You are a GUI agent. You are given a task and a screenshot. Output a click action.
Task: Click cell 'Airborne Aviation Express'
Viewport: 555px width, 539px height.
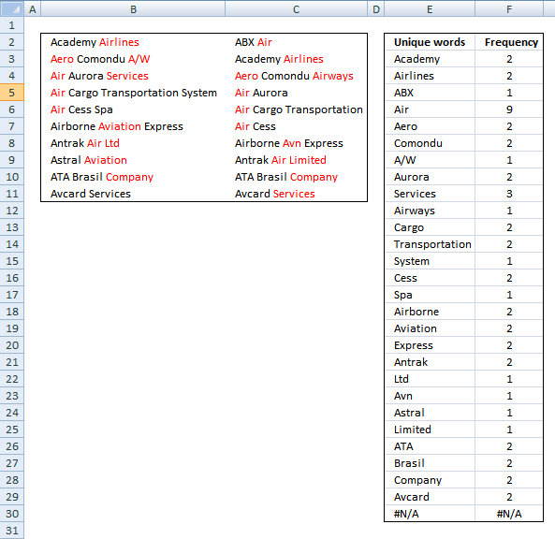click(x=133, y=126)
